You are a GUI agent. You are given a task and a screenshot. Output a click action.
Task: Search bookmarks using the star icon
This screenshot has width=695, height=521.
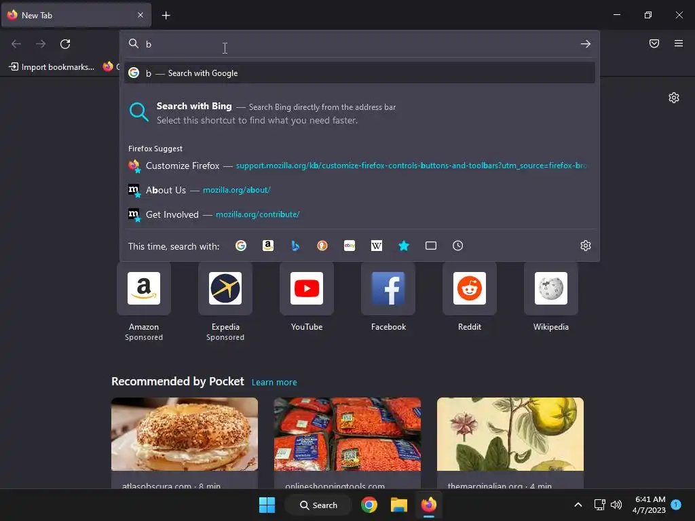403,246
